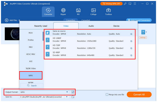Click the custom profile settings icon
The height and width of the screenshot is (102, 157).
coord(73,92)
